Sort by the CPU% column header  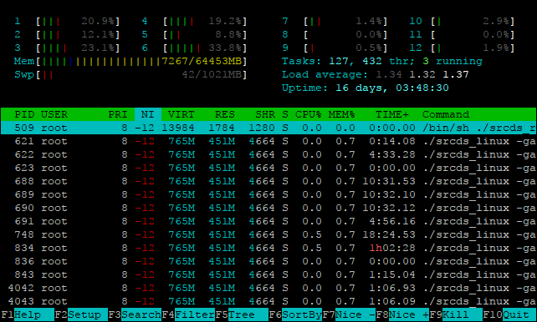pyautogui.click(x=309, y=114)
